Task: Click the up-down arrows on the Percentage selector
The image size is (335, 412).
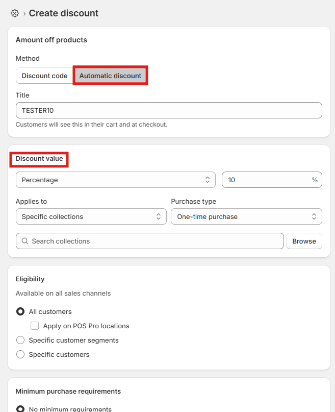Action: 208,180
